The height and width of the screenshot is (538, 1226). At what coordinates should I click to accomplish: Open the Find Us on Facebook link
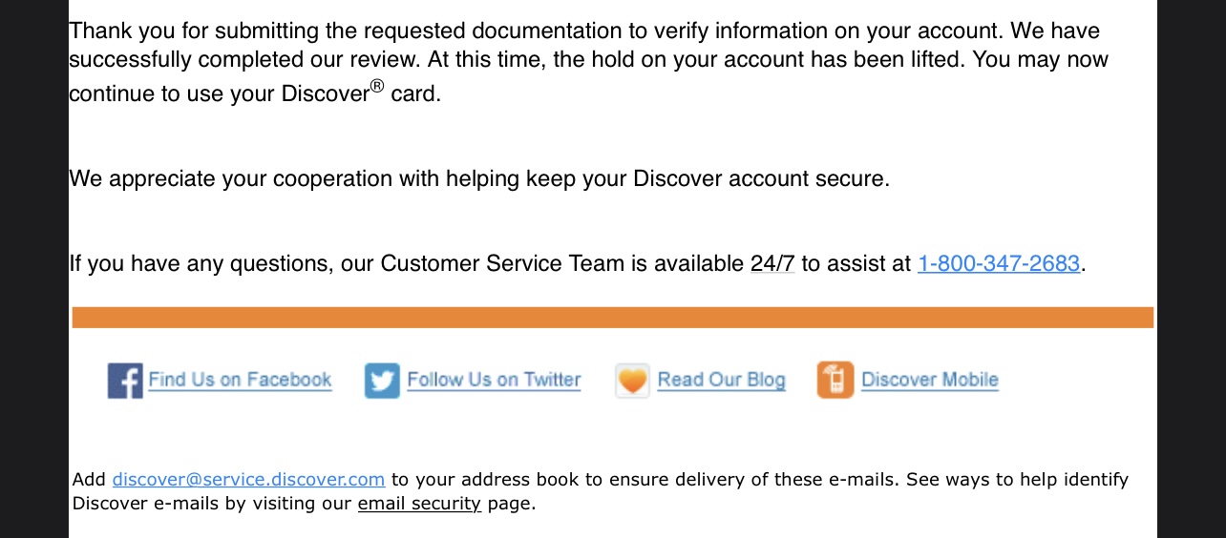click(x=240, y=380)
